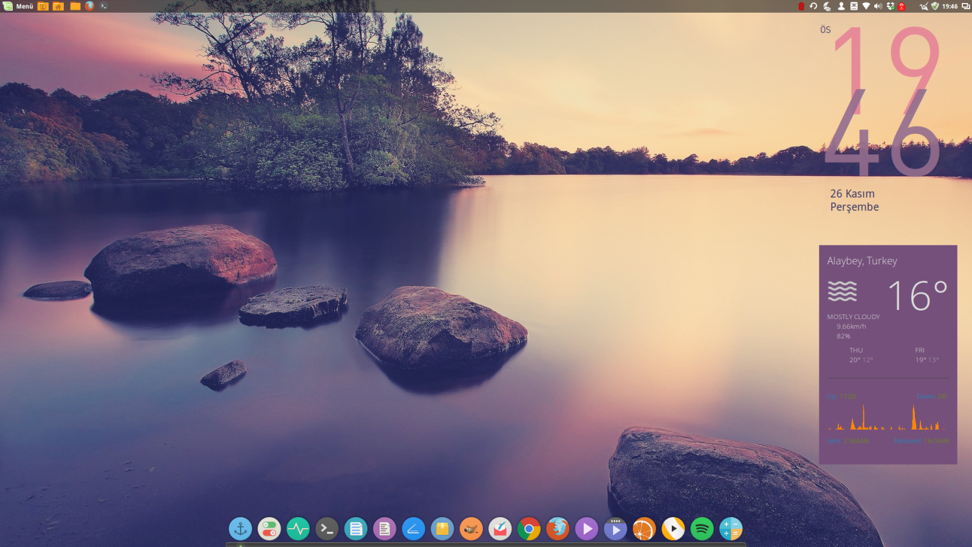This screenshot has width=972, height=547.
Task: Launch Firefox from the dock
Action: pyautogui.click(x=558, y=529)
